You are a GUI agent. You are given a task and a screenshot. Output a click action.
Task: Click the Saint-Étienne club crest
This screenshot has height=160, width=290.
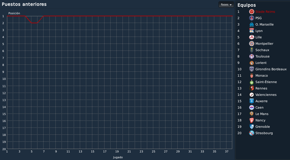coord(251,82)
